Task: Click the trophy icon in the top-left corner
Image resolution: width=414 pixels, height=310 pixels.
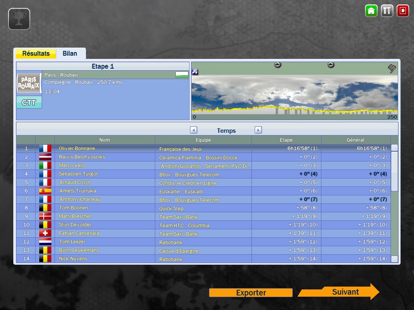Action: point(19,19)
